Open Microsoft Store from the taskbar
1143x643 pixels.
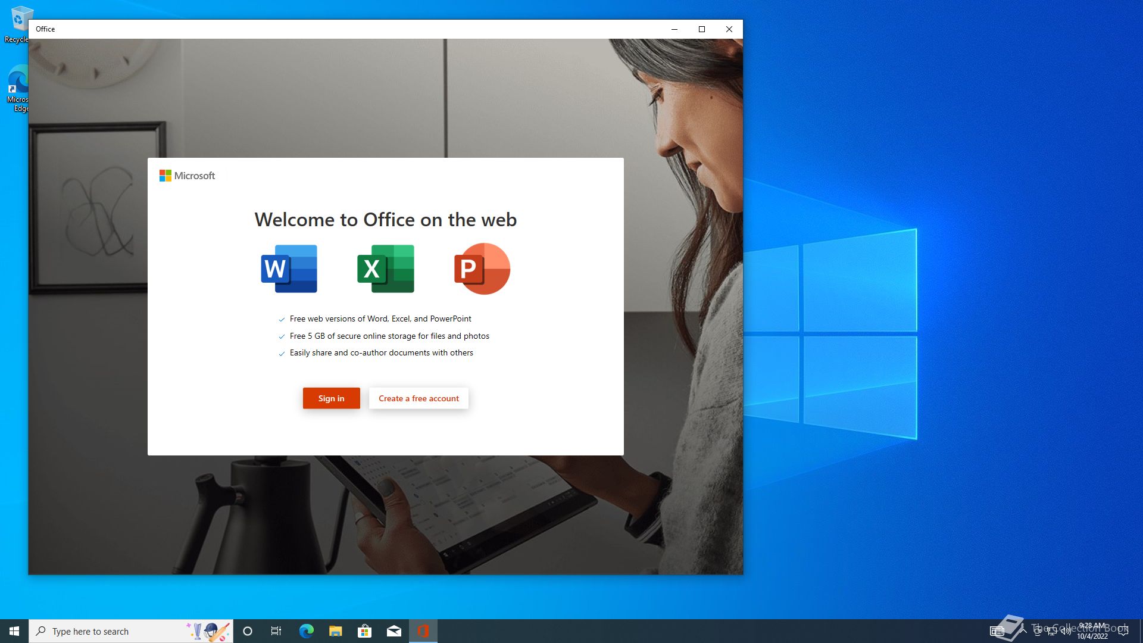point(364,631)
